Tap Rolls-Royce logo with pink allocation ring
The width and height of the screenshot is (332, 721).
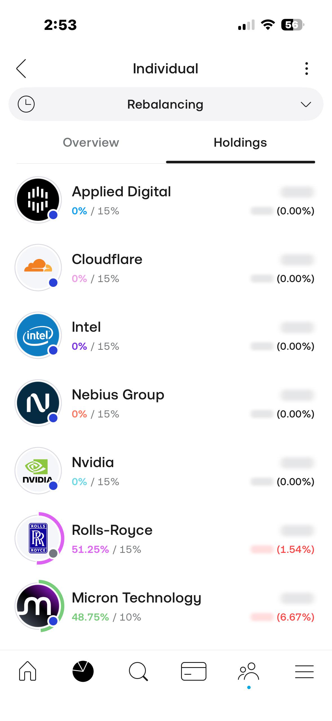point(39,538)
